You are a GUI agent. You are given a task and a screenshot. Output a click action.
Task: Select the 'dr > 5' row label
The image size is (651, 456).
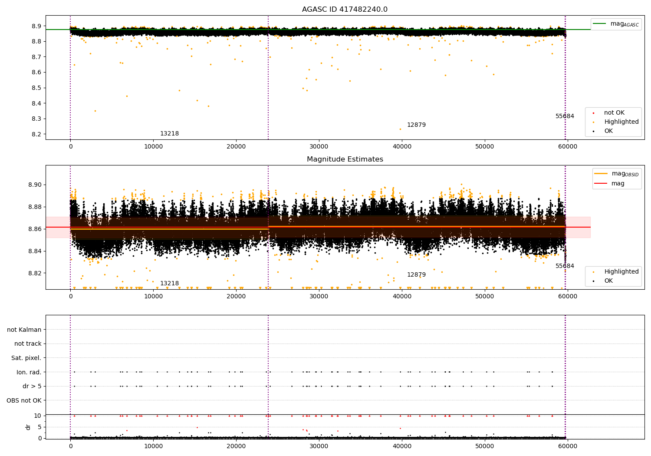32,387
